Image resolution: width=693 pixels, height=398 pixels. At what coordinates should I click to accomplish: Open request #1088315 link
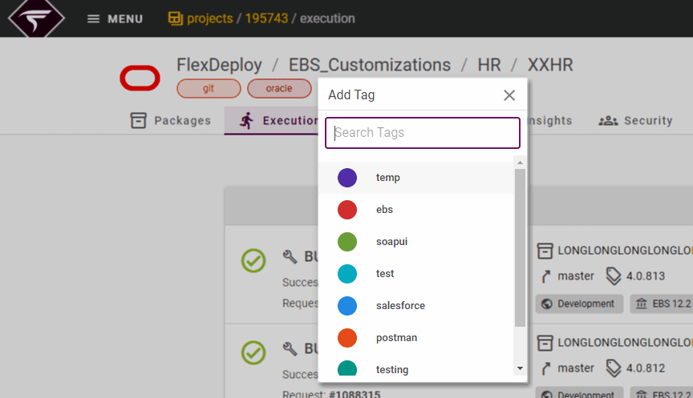[x=355, y=394]
